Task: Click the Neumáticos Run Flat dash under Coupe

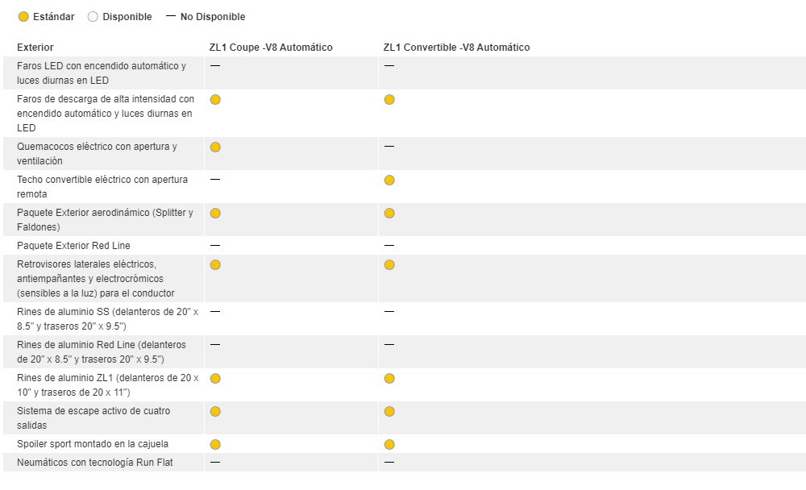Action: point(215,463)
